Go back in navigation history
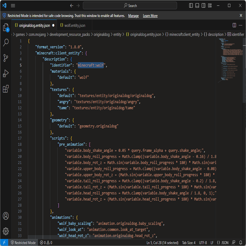The width and height of the screenshot is (246, 246). tap(71, 6)
